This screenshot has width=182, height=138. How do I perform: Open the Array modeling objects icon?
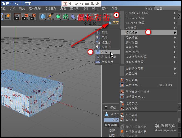click(66, 17)
